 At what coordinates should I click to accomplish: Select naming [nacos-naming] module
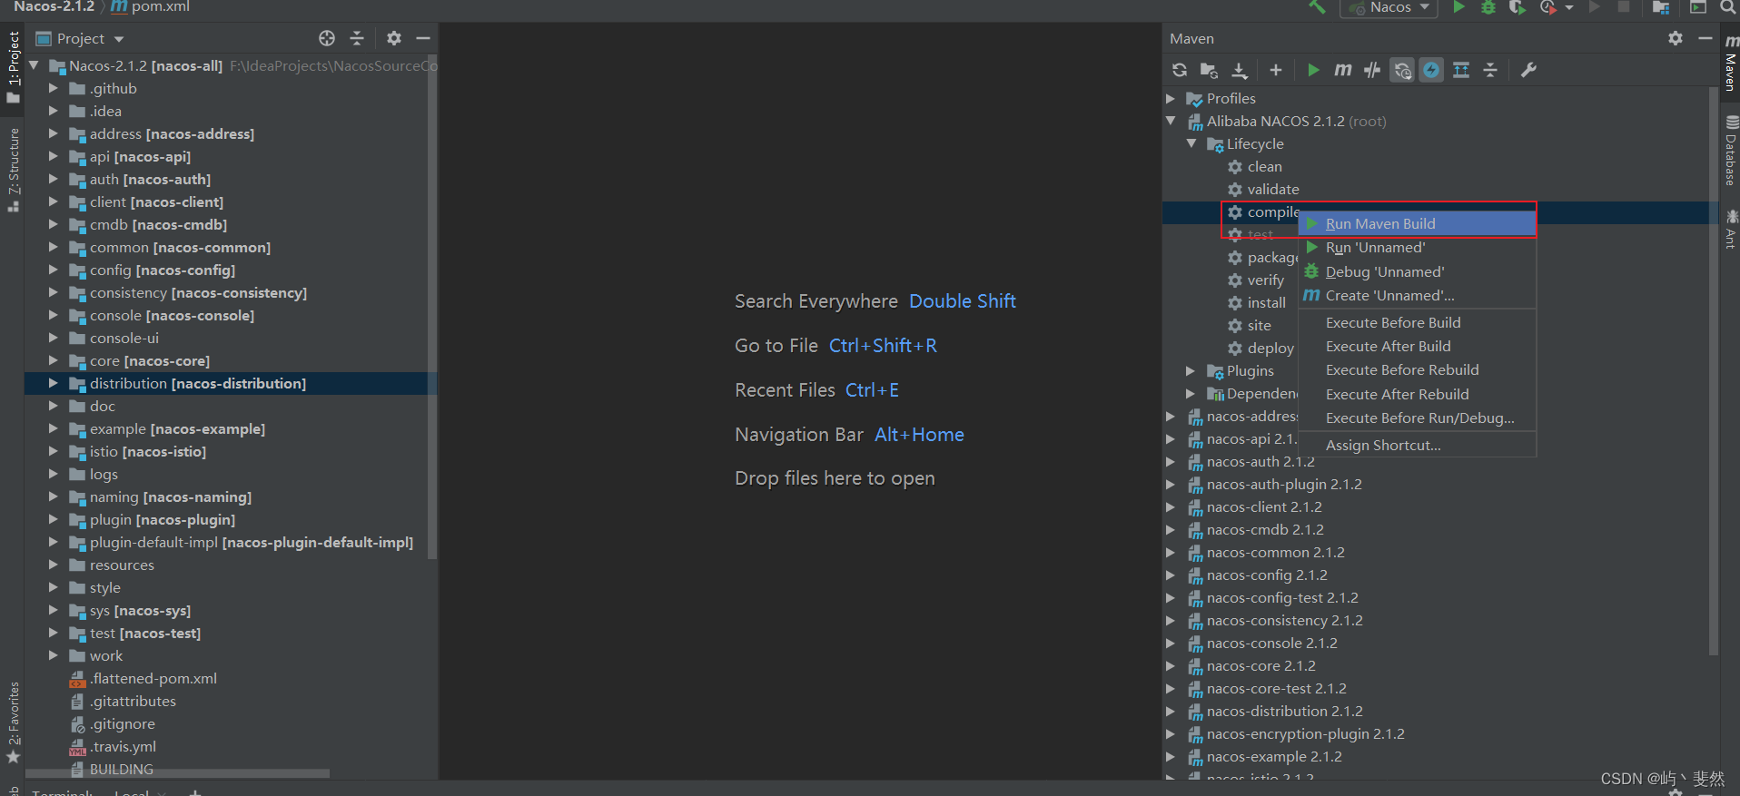pyautogui.click(x=161, y=496)
